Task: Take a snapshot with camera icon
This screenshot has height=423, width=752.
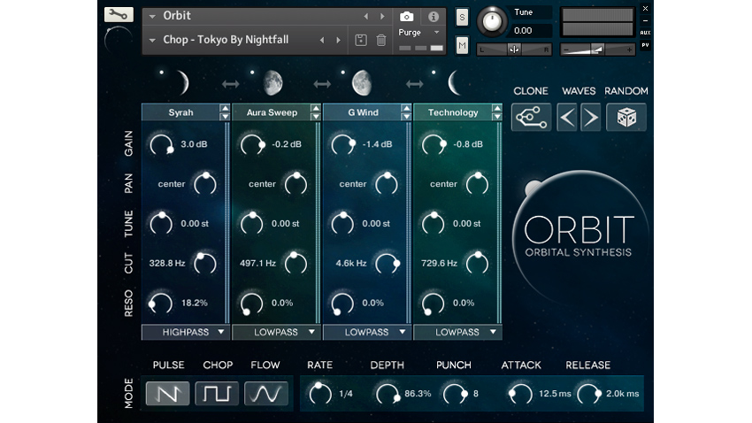Action: 407,17
